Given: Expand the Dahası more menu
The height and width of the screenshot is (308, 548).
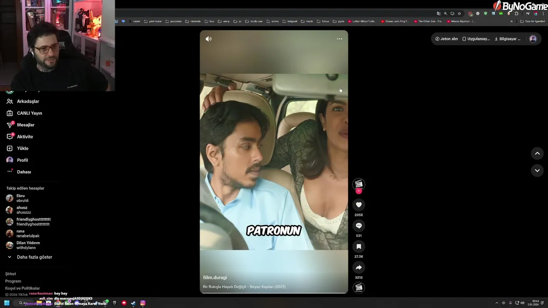Looking at the screenshot, I should [19, 172].
